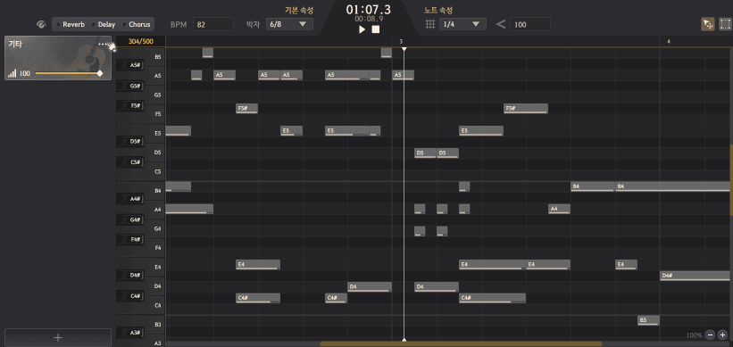Click the G5# piano key
The height and width of the screenshot is (347, 733).
130,86
